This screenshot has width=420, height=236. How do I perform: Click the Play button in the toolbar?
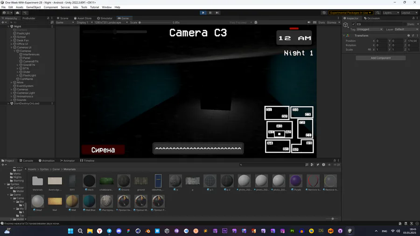coord(203,13)
